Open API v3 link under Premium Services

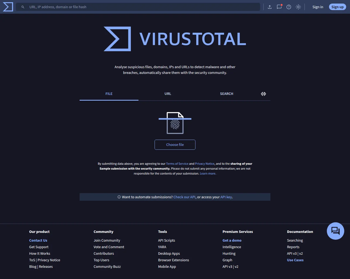click(227, 267)
